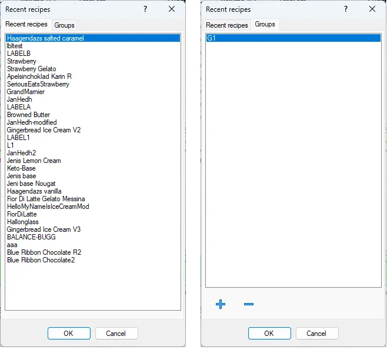Close the right Groups dialog

tap(372, 9)
